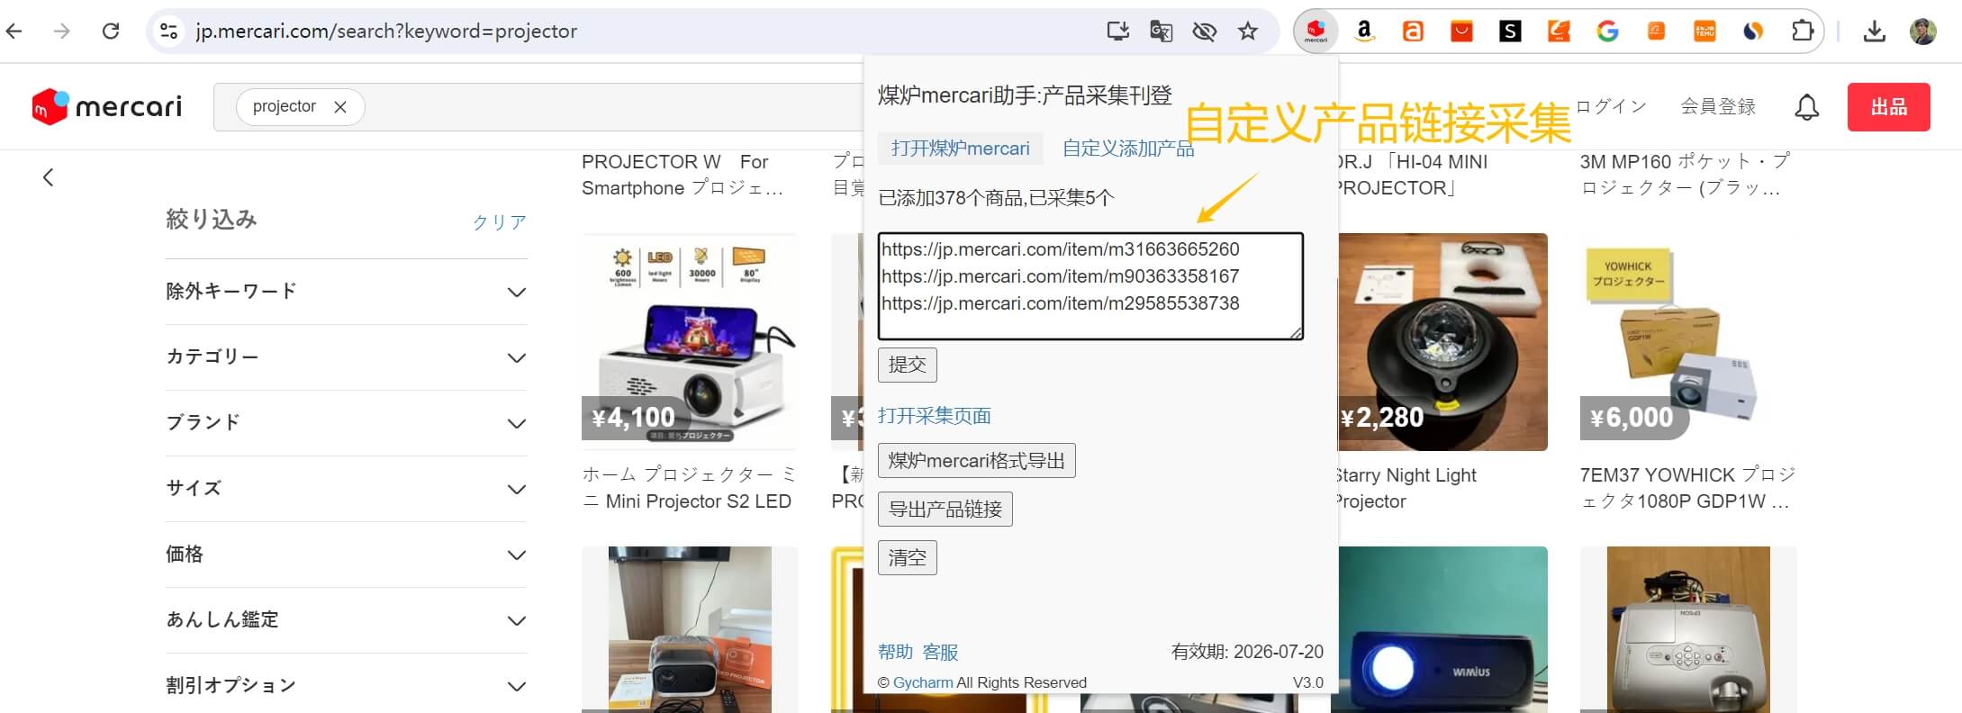Click the Temu extension icon
Viewport: 1962px width, 713px height.
pos(1704,32)
